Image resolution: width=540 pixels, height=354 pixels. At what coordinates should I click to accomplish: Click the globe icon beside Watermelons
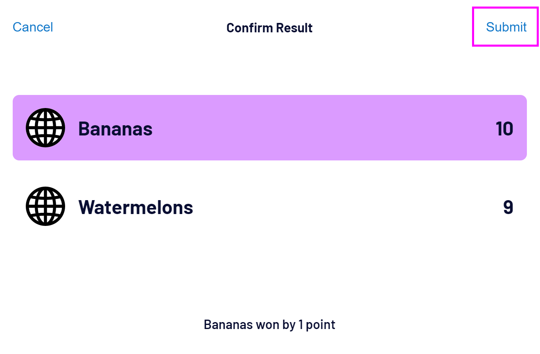(45, 206)
